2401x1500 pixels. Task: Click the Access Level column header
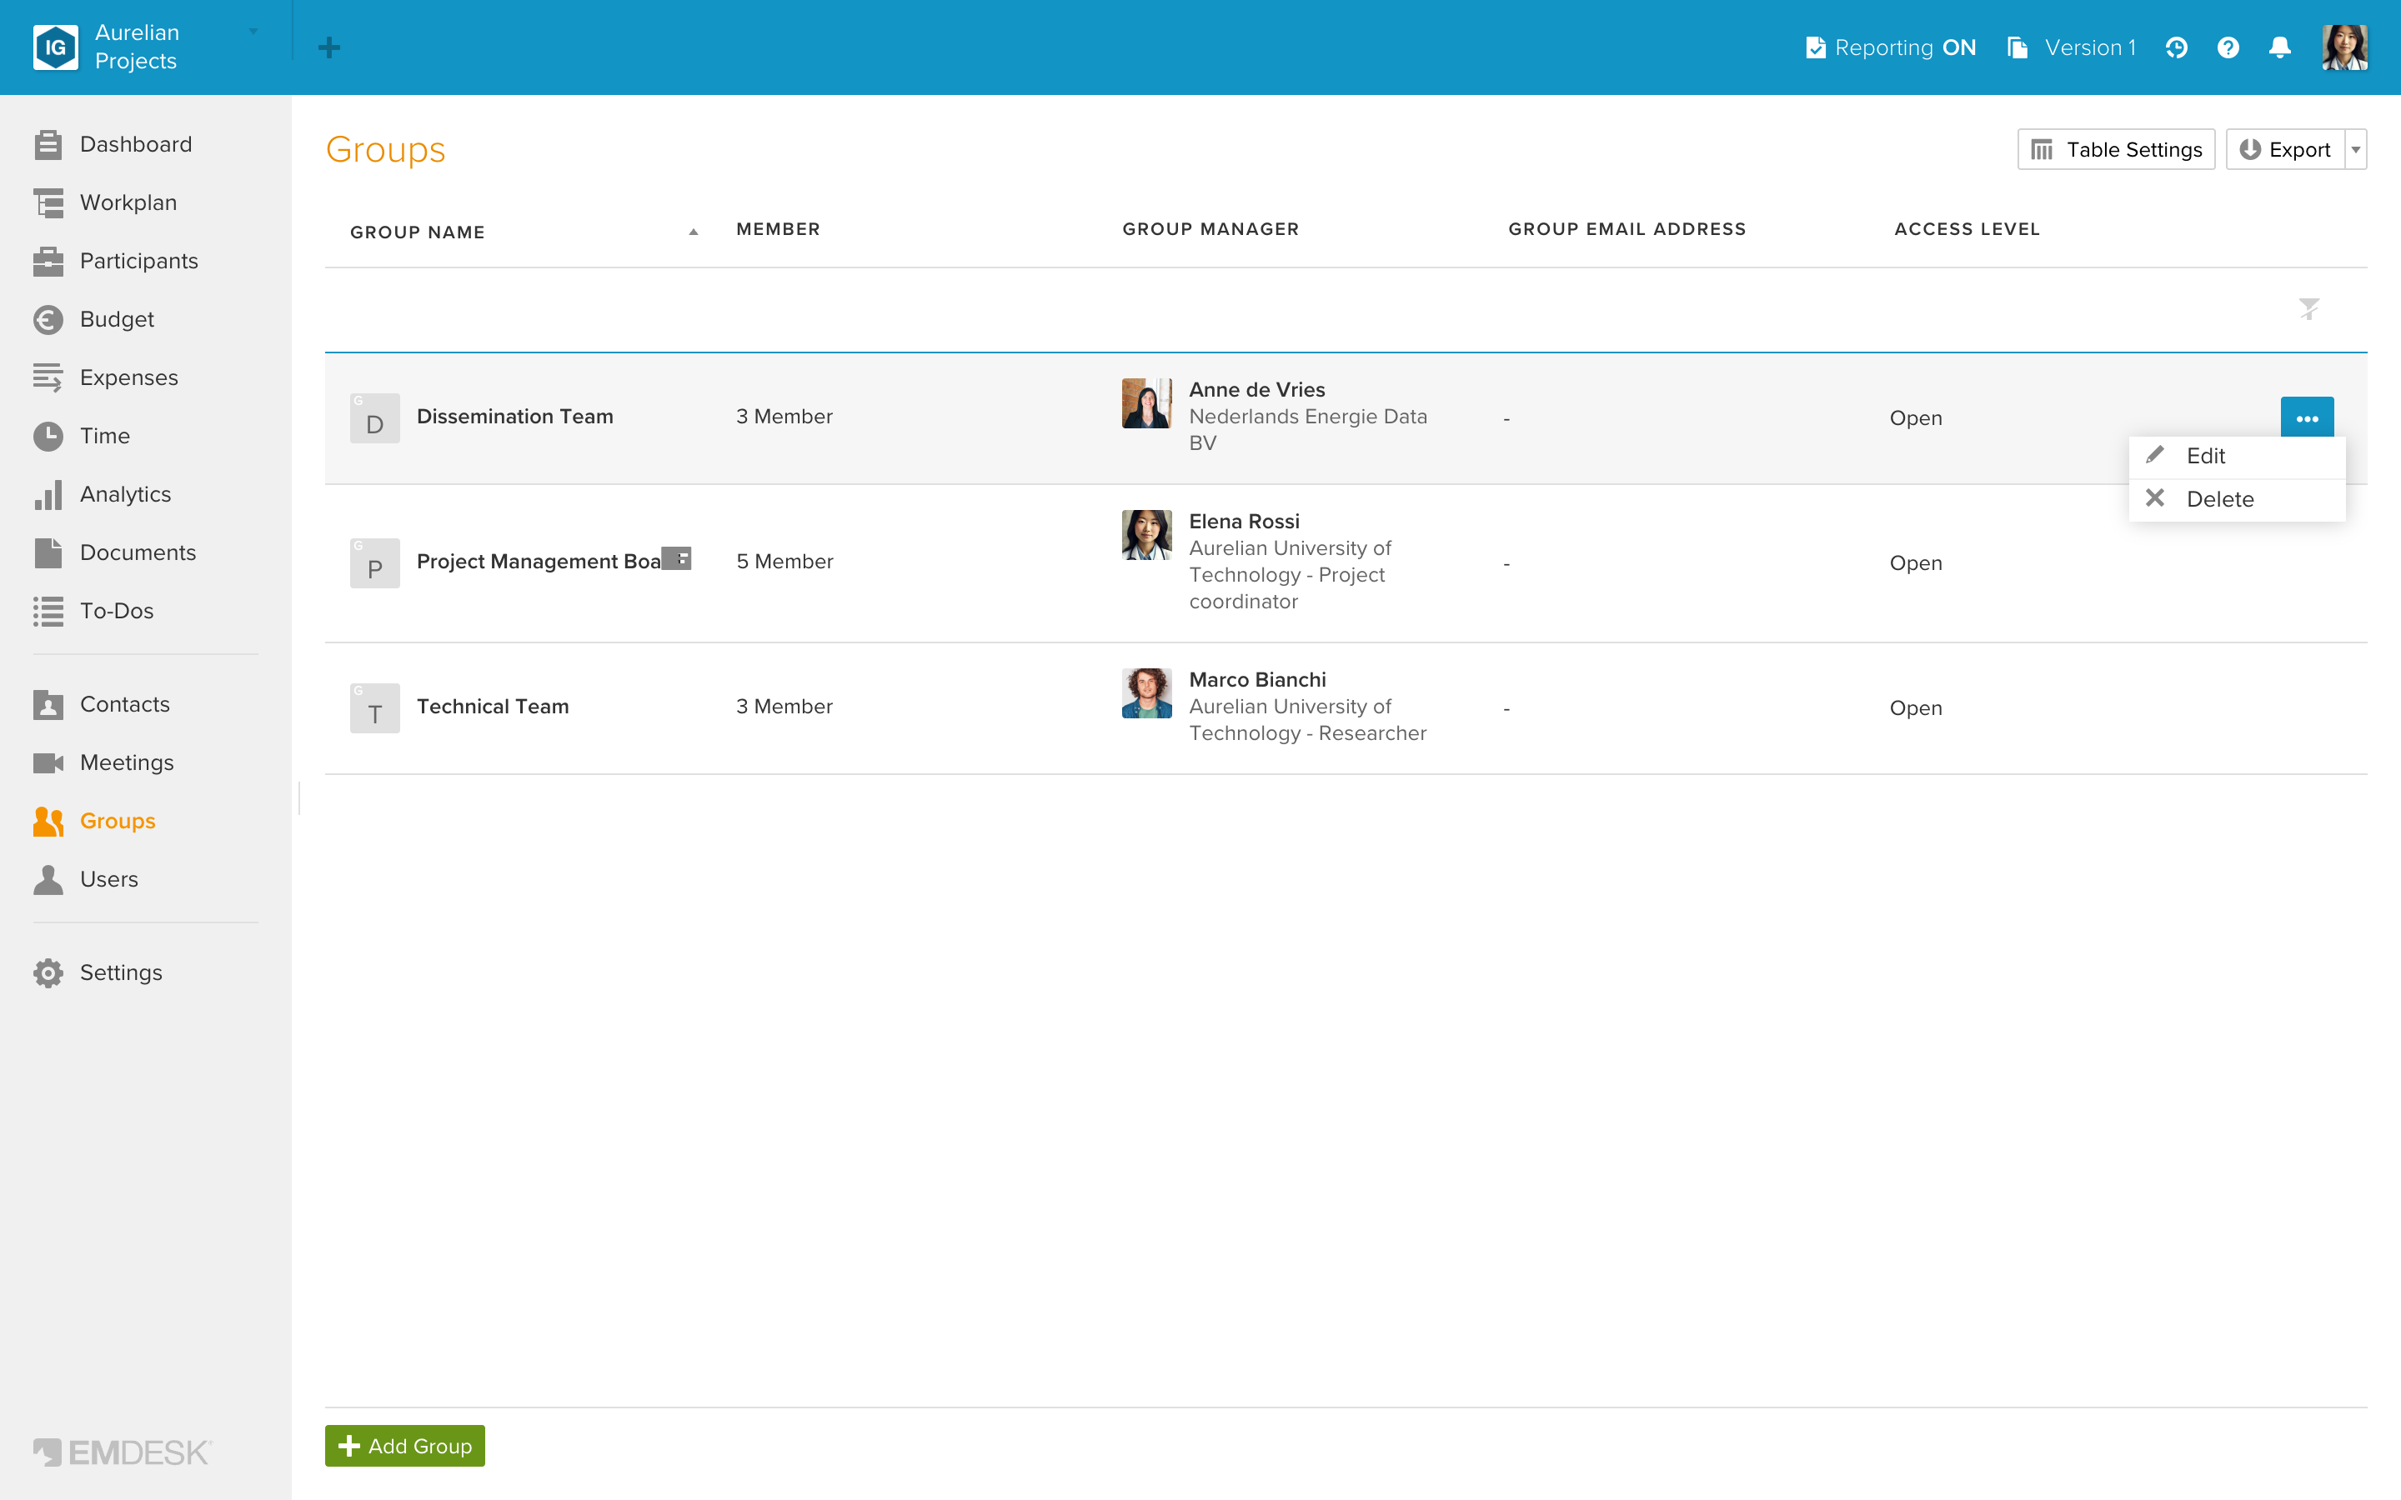(1967, 229)
